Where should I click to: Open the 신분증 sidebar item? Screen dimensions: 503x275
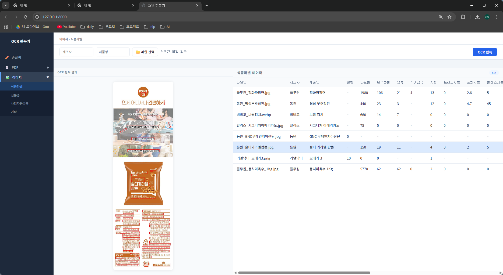coord(27,95)
